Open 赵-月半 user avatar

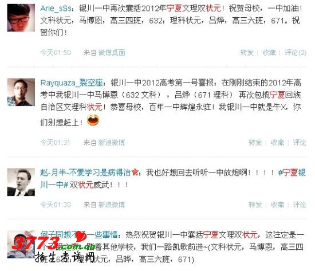coord(21,182)
